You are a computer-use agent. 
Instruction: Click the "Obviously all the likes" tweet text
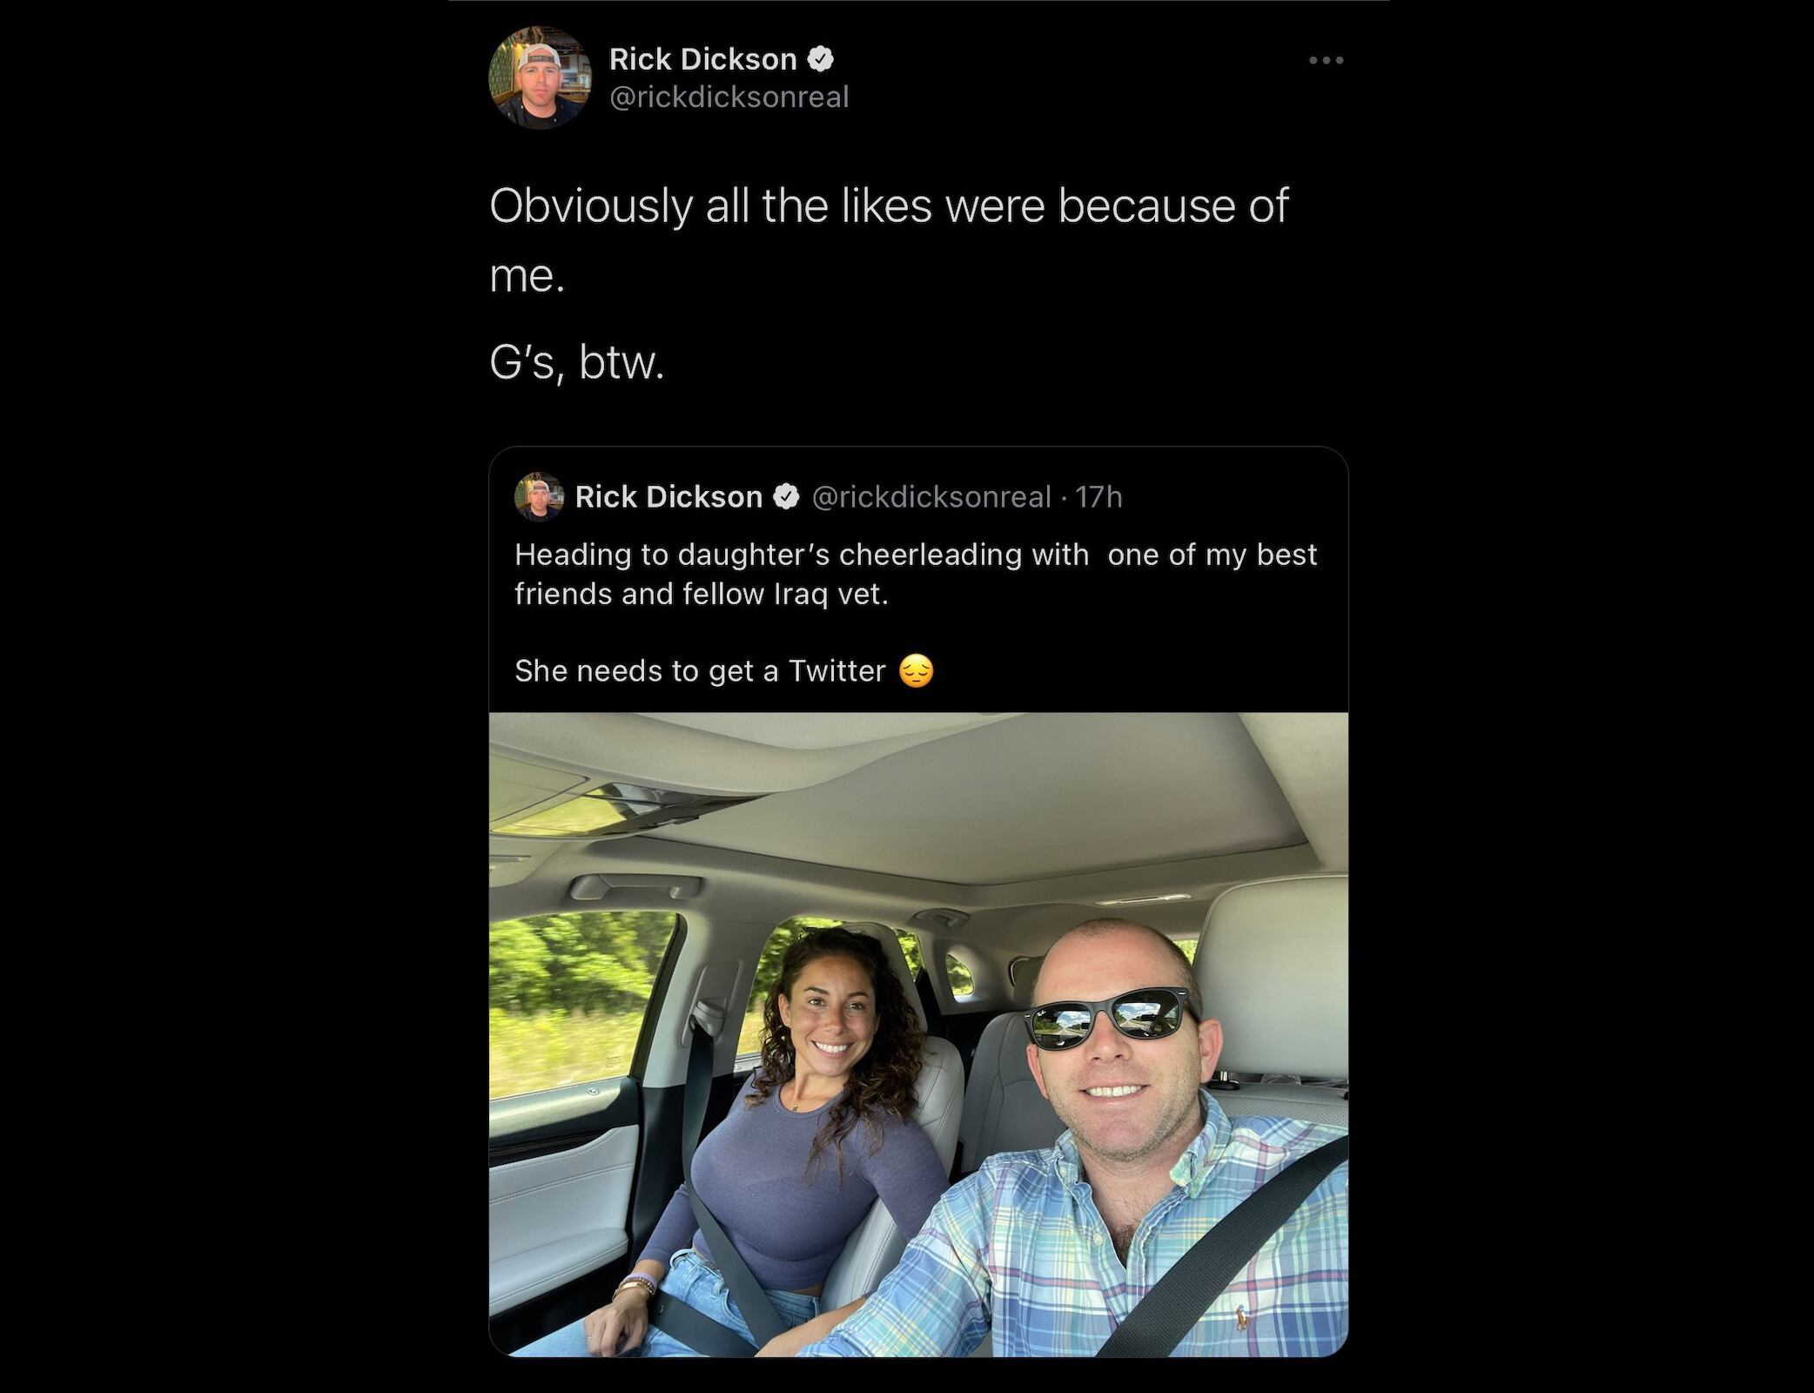point(888,206)
